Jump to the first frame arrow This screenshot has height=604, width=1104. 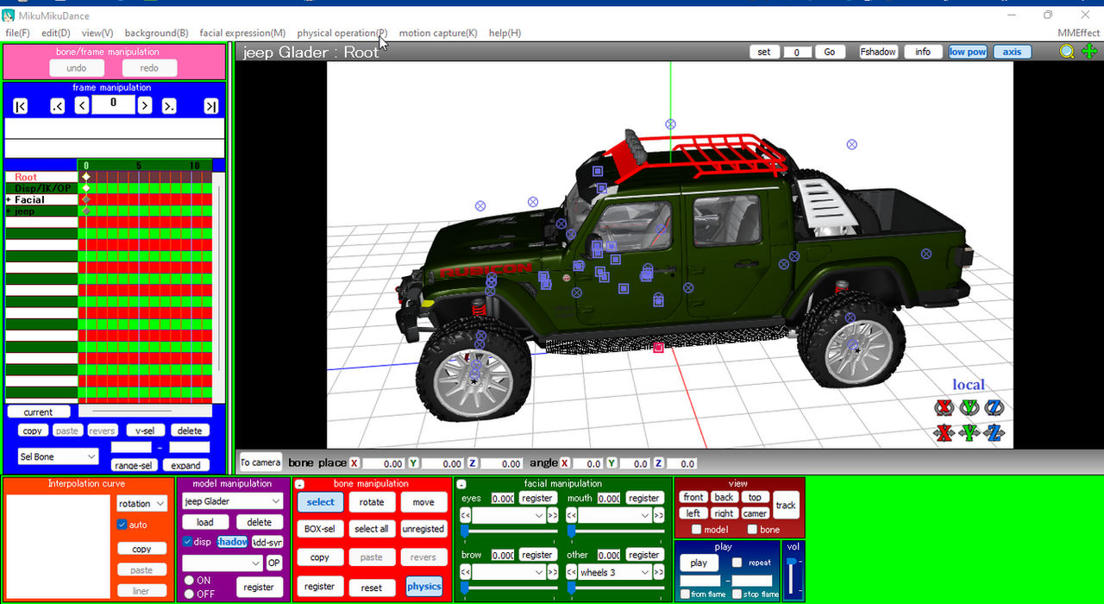[21, 106]
